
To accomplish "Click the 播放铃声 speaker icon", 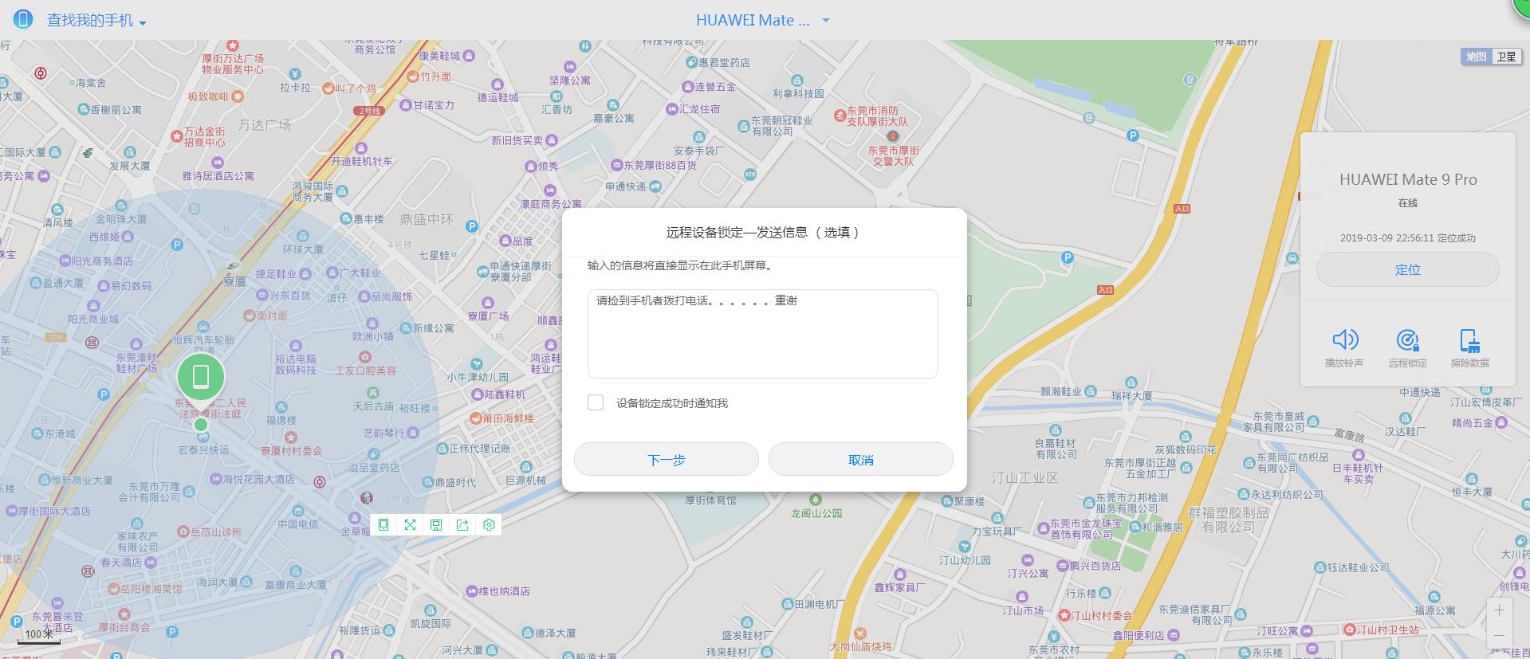I will pos(1345,340).
